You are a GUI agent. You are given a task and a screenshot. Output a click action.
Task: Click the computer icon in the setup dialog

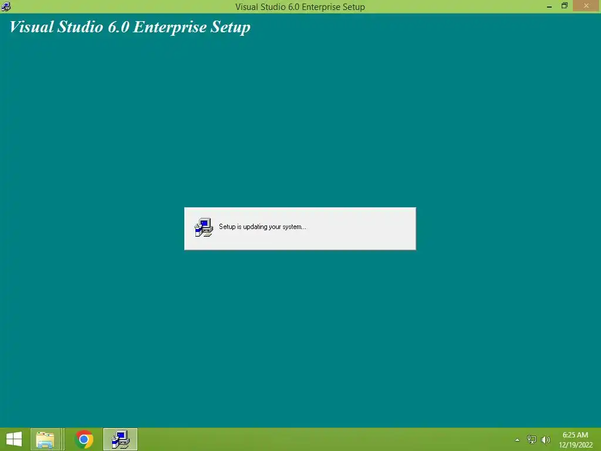(204, 227)
